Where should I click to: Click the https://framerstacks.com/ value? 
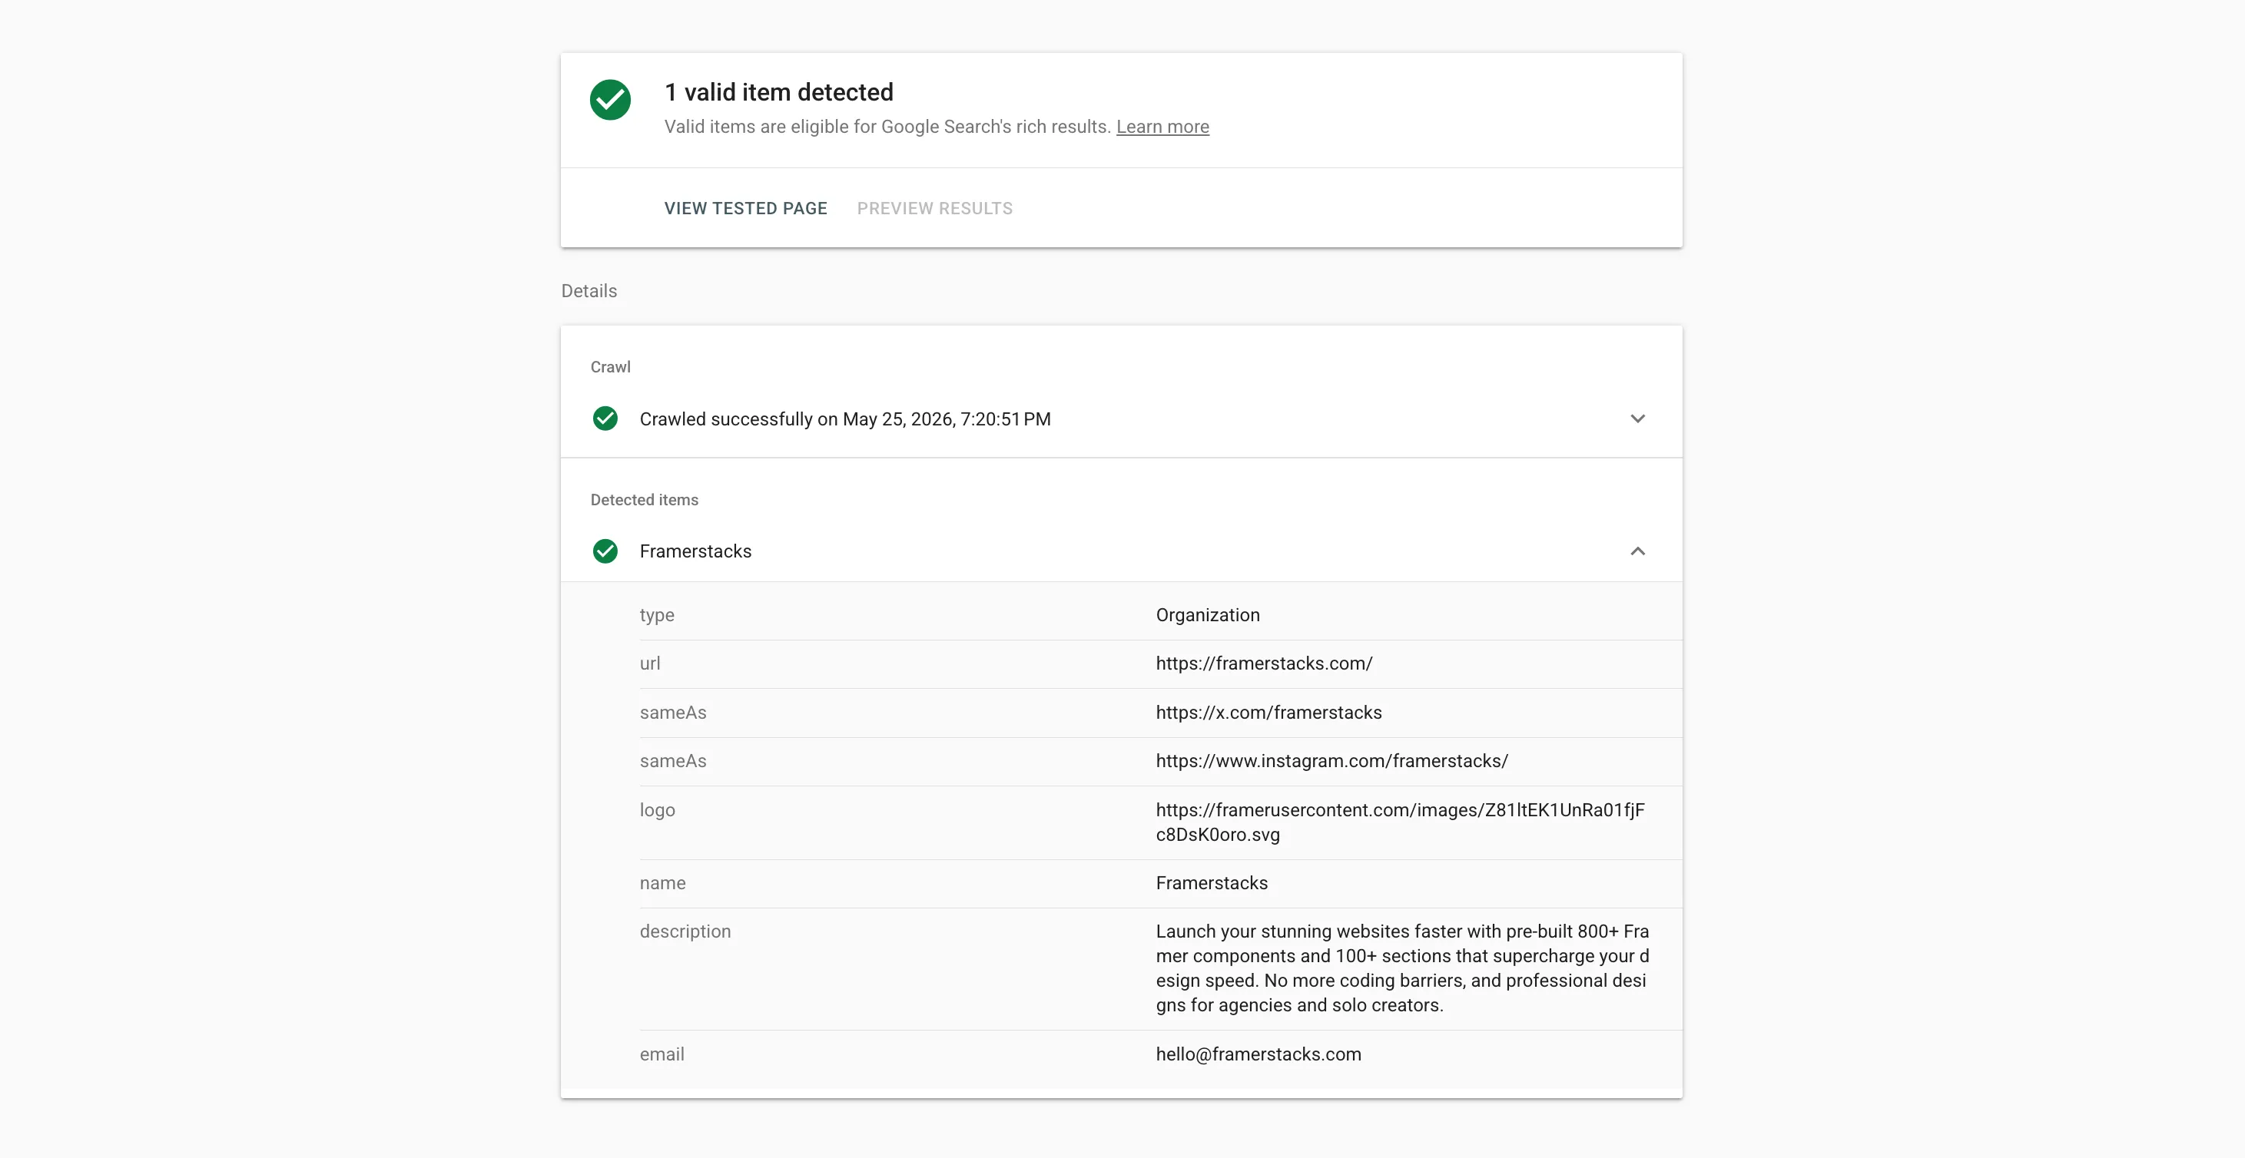click(1264, 664)
